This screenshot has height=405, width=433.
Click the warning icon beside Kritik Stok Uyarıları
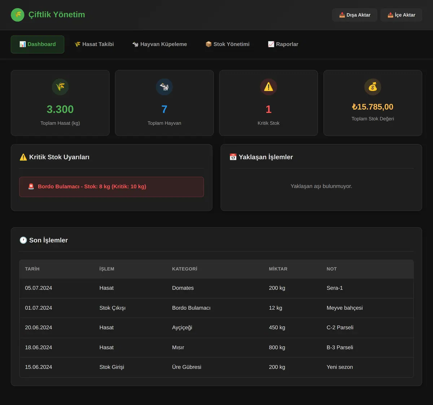click(x=23, y=157)
